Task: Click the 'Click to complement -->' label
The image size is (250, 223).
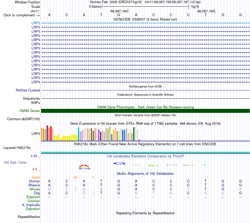Action: click(x=22, y=15)
